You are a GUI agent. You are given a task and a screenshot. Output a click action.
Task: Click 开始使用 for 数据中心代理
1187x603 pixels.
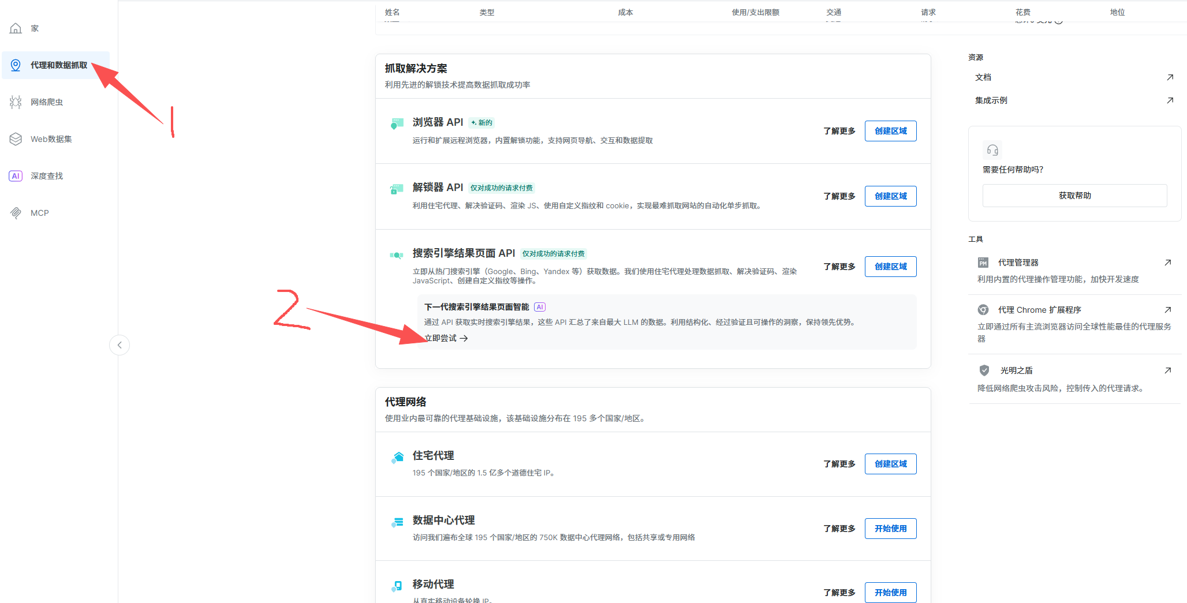coord(890,528)
